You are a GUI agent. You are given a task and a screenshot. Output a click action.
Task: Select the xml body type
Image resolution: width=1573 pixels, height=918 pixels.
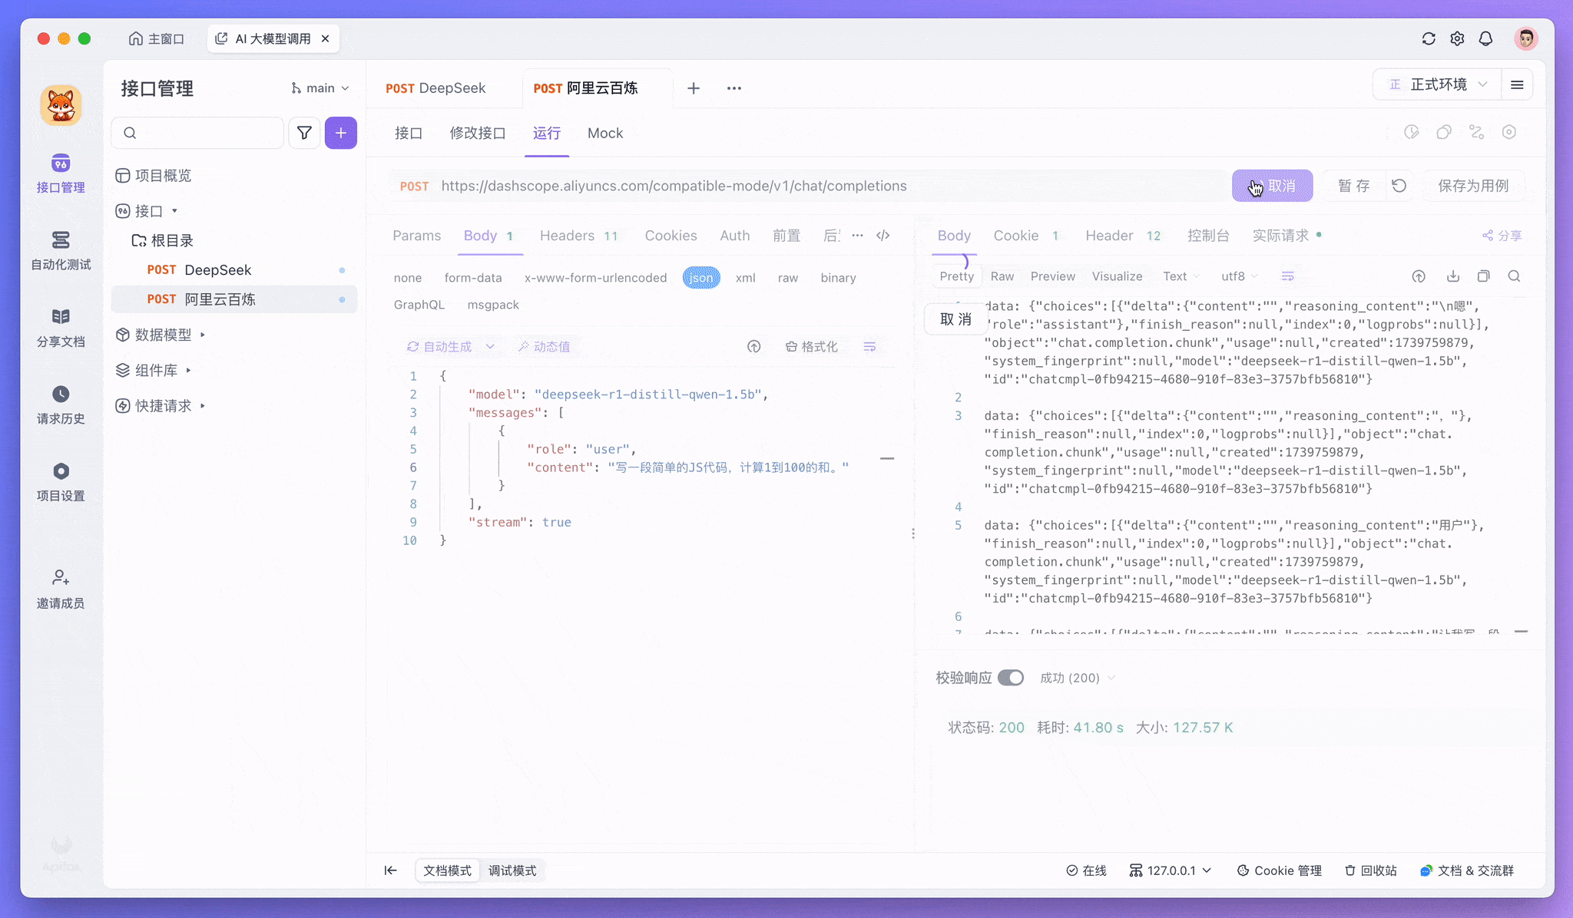tap(746, 278)
